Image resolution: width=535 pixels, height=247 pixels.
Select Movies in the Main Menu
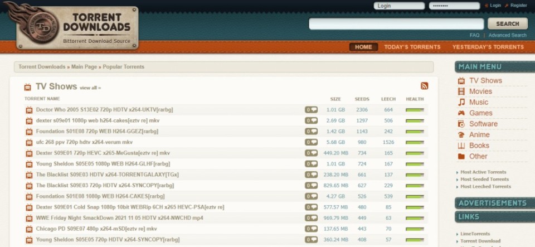pyautogui.click(x=480, y=91)
